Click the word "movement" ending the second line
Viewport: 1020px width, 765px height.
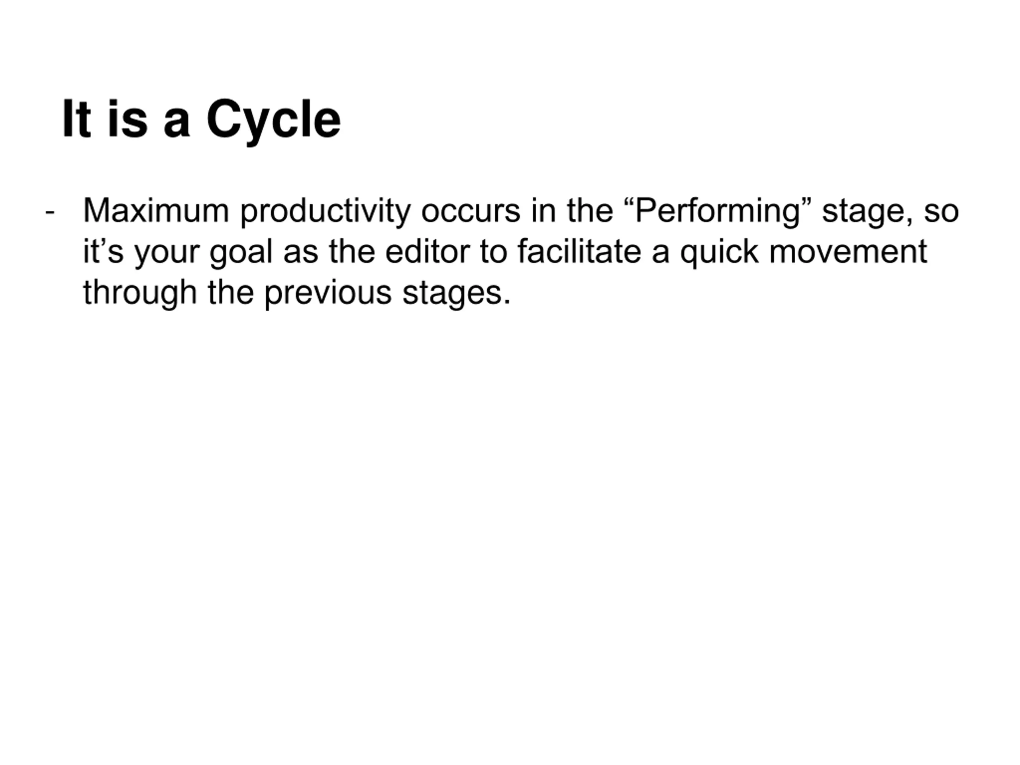(x=848, y=252)
